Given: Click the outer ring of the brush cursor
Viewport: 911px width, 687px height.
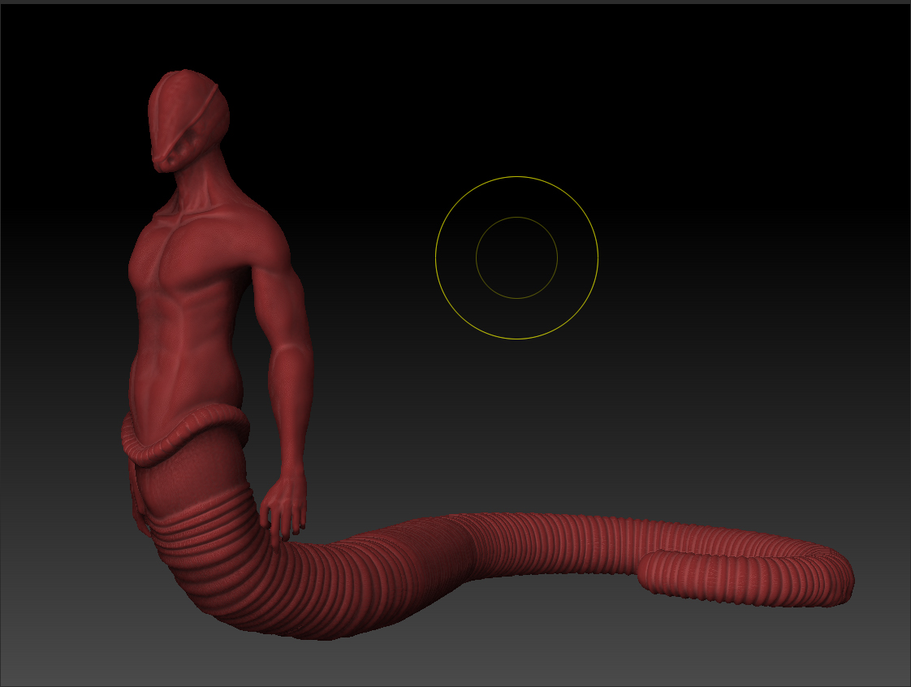Looking at the screenshot, I should point(516,176).
